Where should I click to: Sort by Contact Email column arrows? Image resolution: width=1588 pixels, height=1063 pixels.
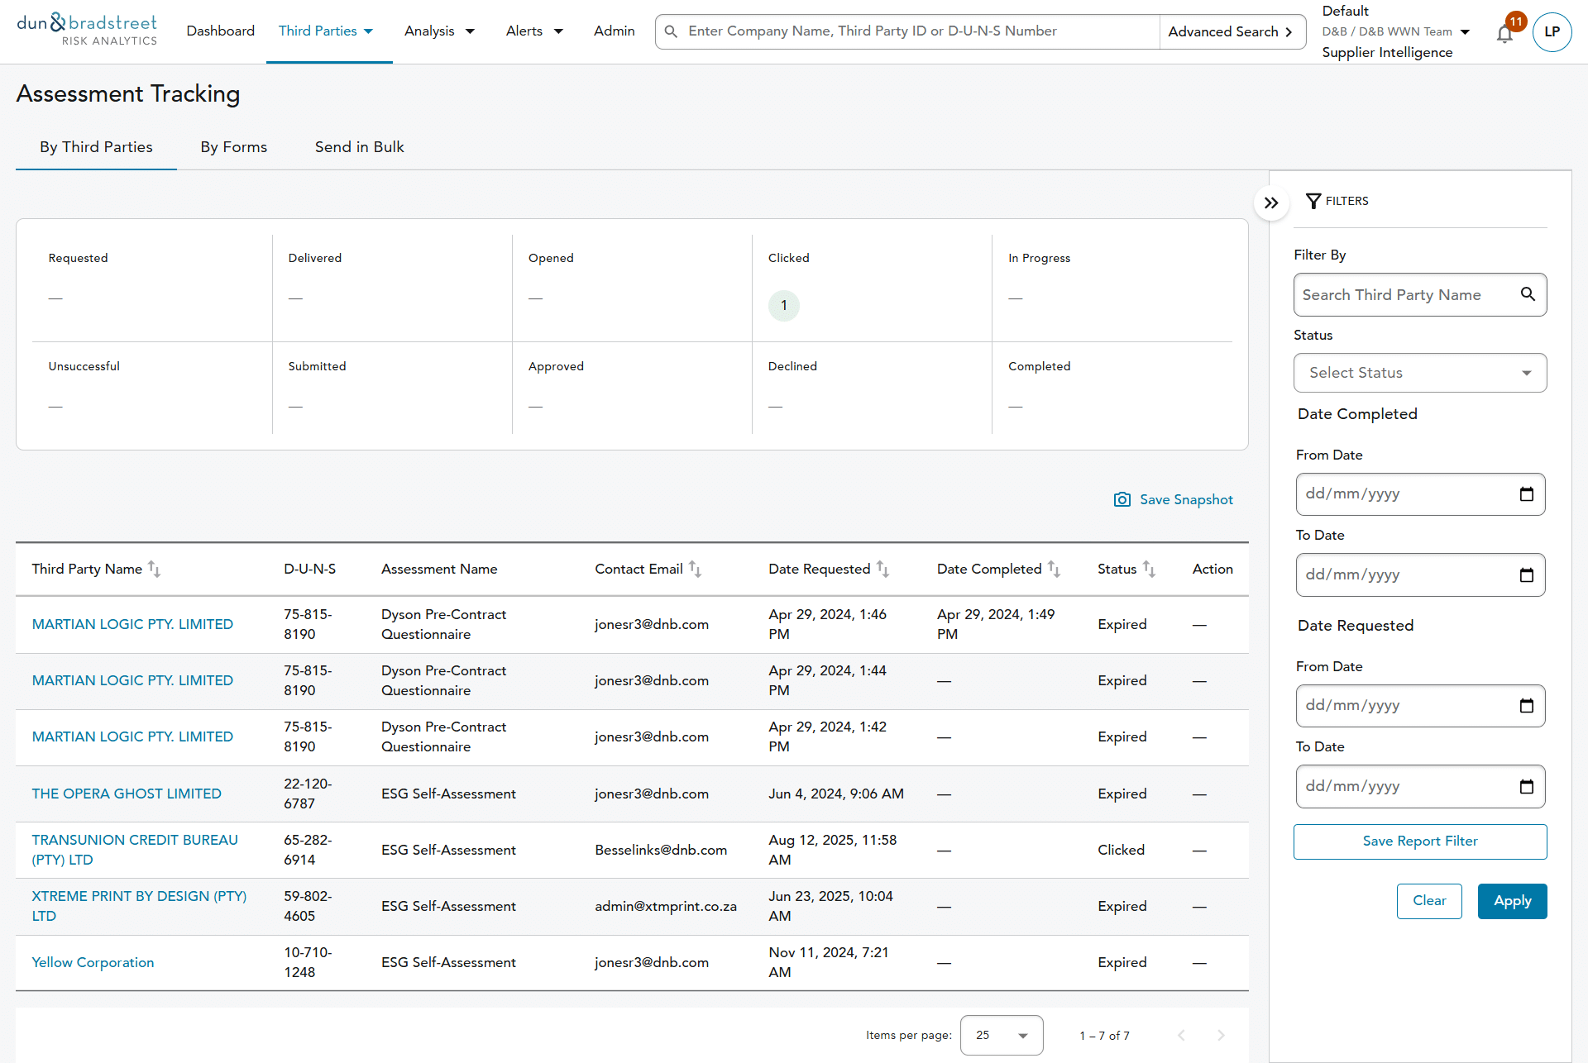coord(696,569)
